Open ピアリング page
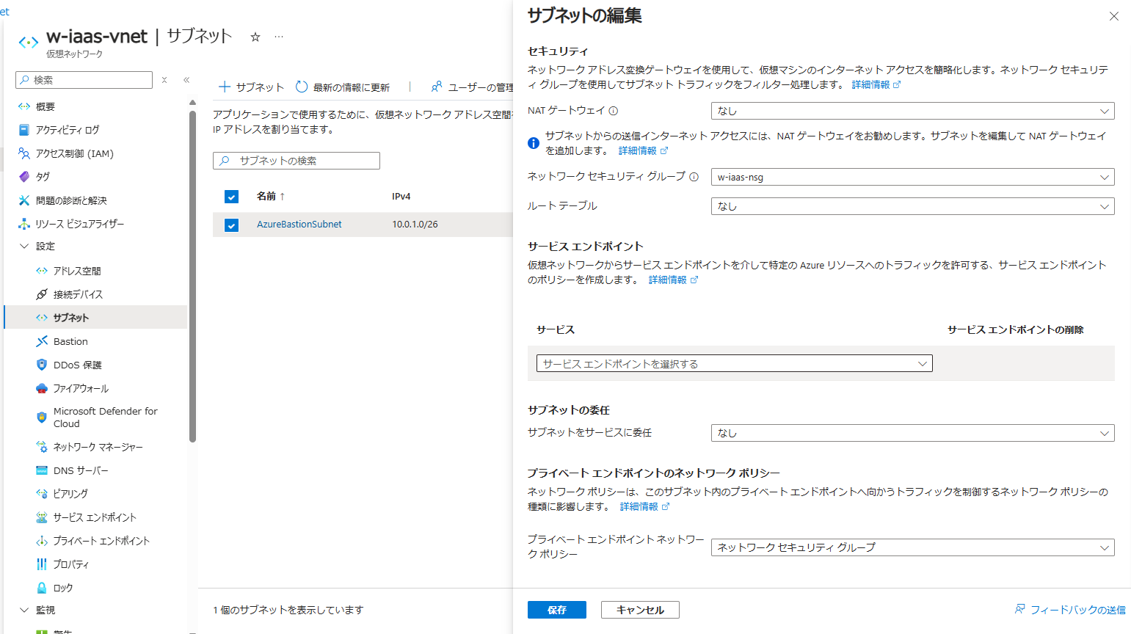 point(70,494)
